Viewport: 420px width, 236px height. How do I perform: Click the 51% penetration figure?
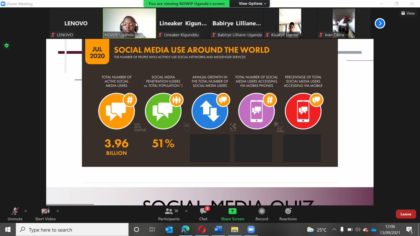coord(163,143)
